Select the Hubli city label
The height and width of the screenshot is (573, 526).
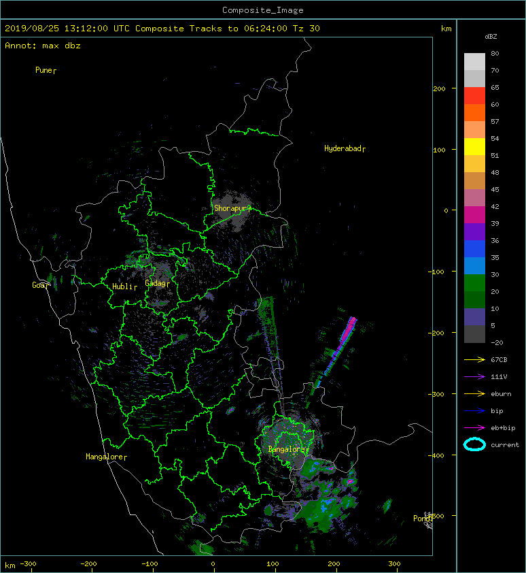coord(124,286)
